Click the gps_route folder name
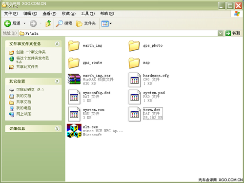This screenshot has width=244, height=183. pos(92,63)
